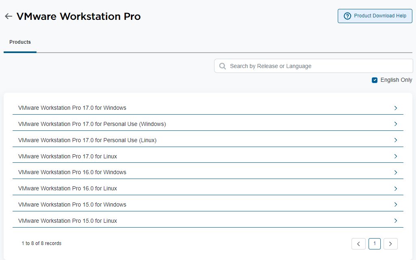Open Workstation Pro 17.0 for Personal Use (Windows)
Screen dimensions: 416x260
[208, 124]
